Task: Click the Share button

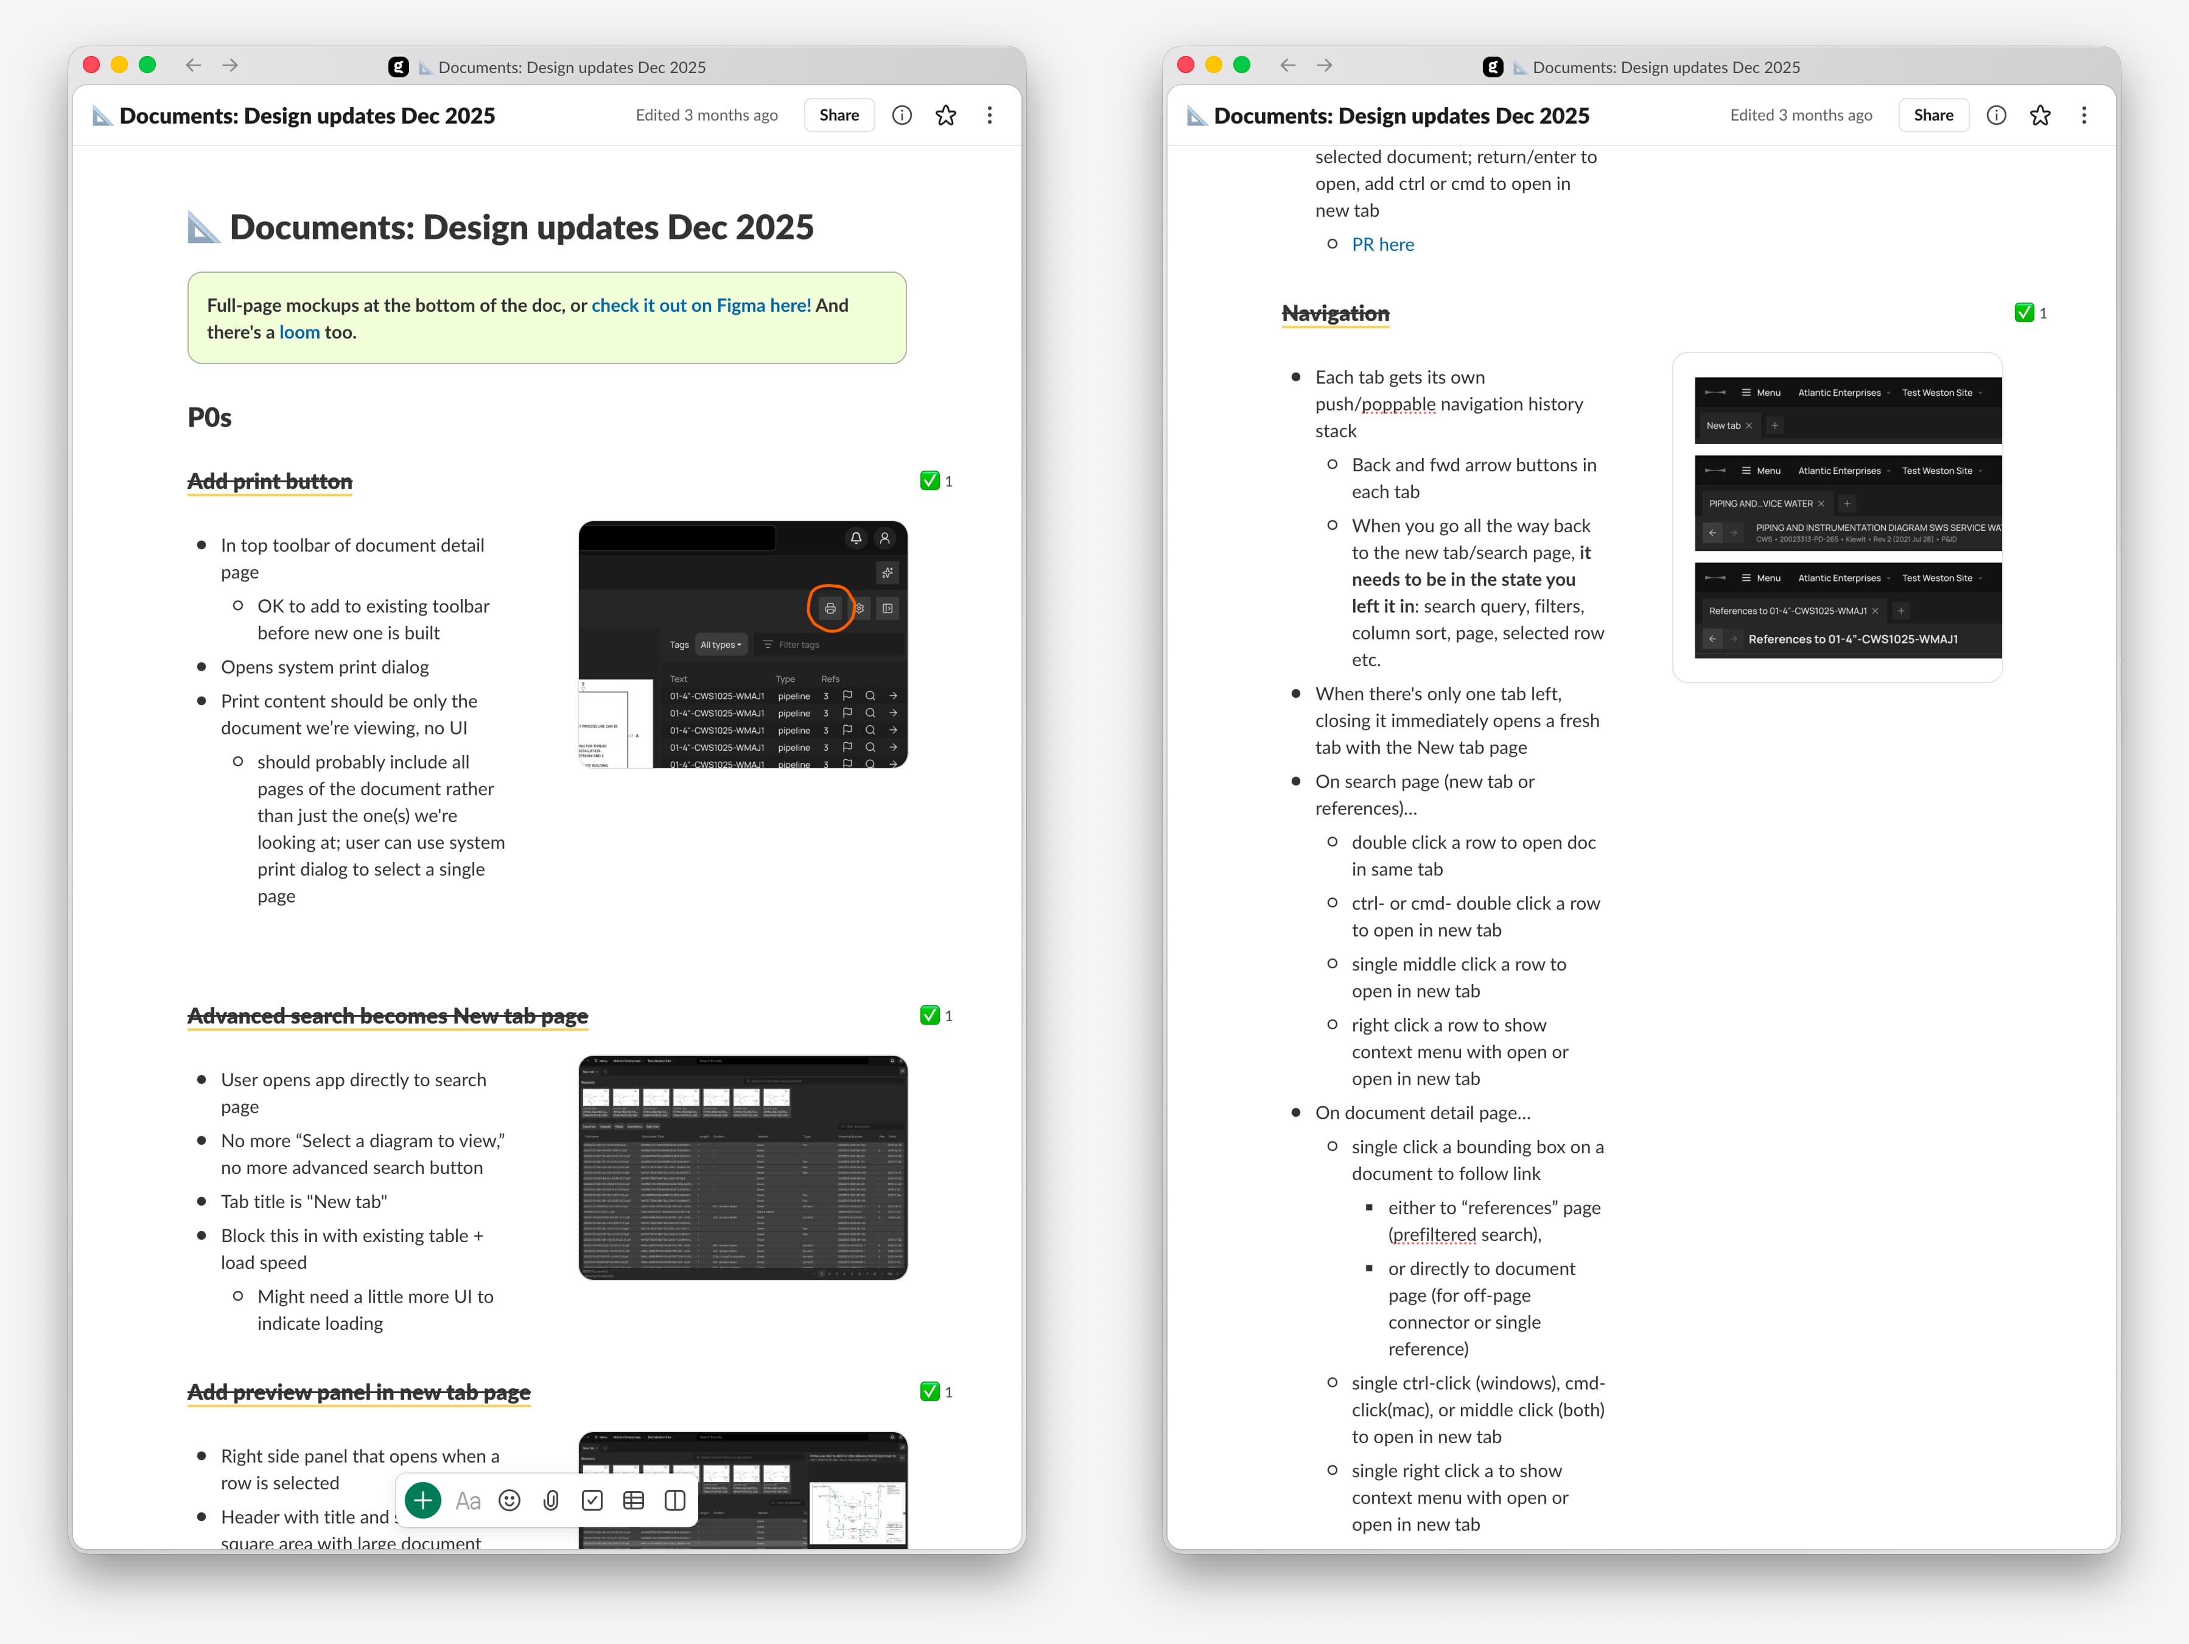Action: 838,115
